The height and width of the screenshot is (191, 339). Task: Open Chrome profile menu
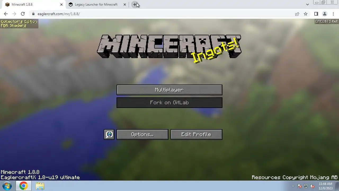325,14
